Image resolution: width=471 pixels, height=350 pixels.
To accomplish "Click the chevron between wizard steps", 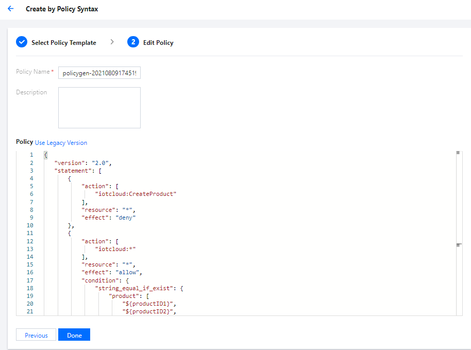I will coord(112,42).
